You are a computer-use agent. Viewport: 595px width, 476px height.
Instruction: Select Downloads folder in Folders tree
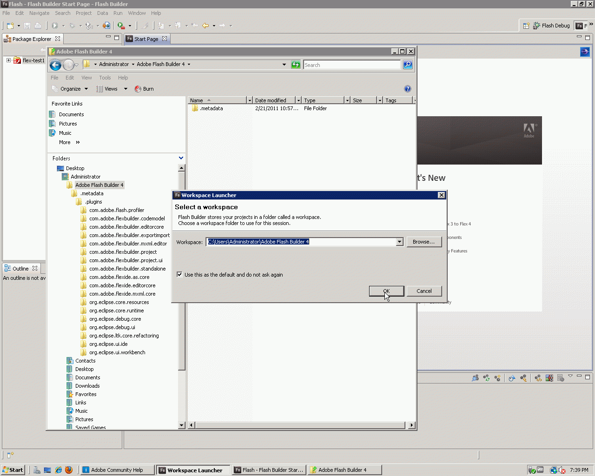pyautogui.click(x=87, y=386)
